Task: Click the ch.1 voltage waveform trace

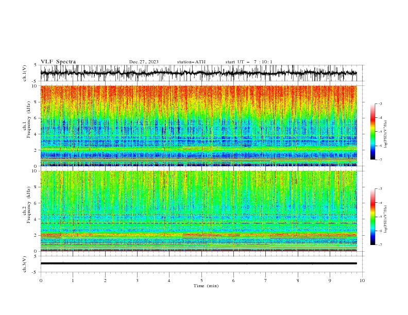Action: (198, 73)
